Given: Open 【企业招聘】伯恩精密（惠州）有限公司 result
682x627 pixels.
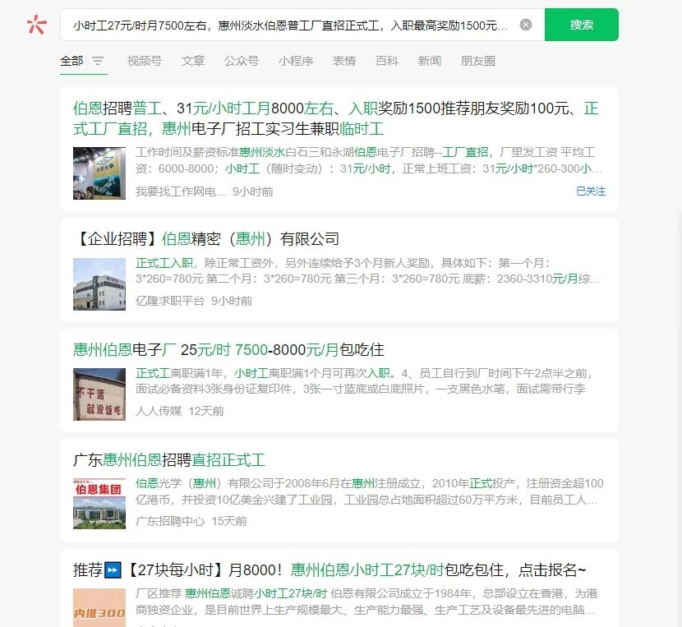Looking at the screenshot, I should [x=206, y=238].
